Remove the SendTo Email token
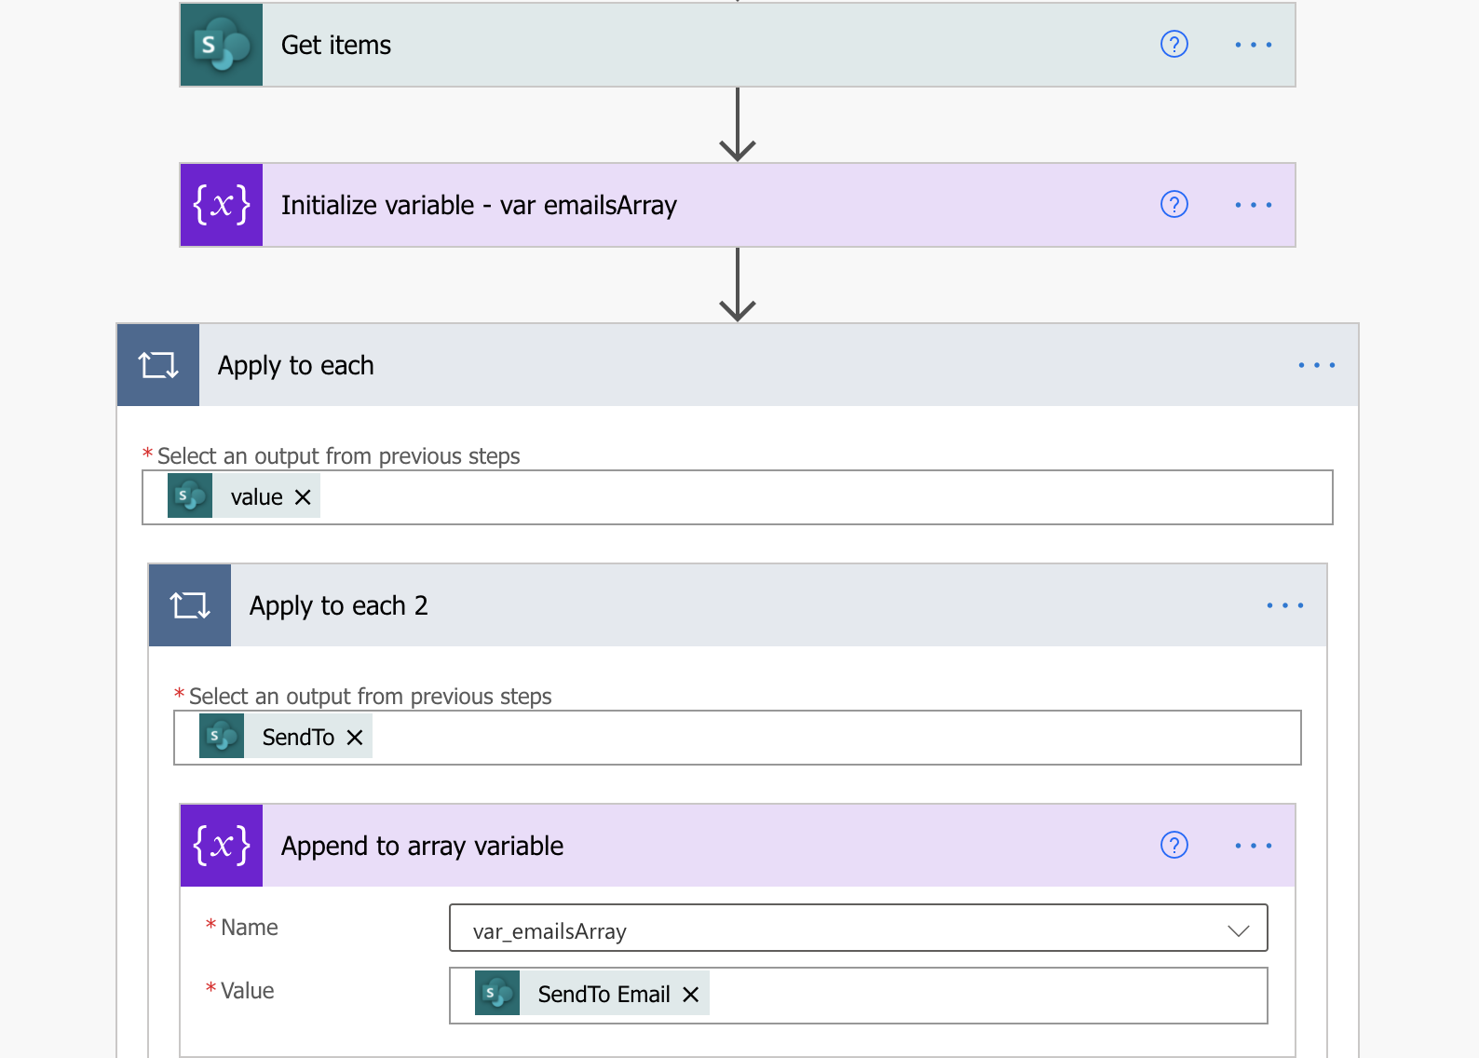The height and width of the screenshot is (1058, 1479). point(690,995)
